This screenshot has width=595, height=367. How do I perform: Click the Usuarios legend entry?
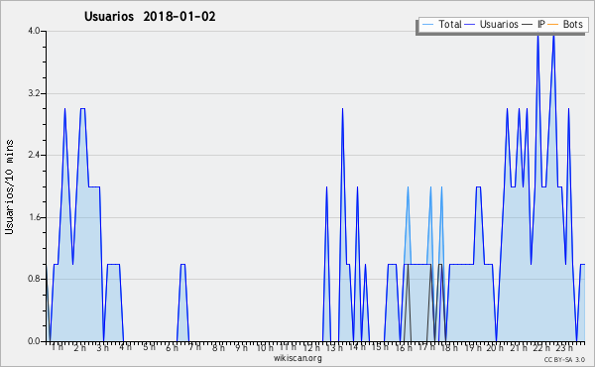coord(499,25)
